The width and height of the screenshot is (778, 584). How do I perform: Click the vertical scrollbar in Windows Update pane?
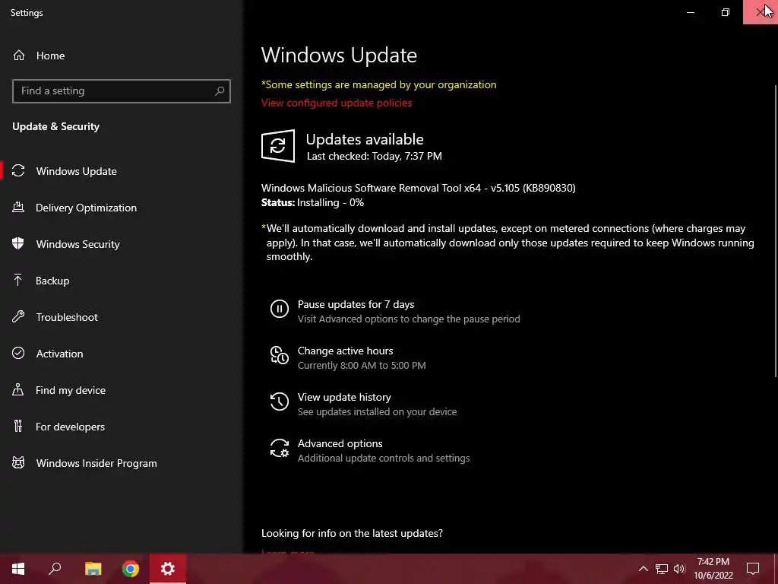pyautogui.click(x=774, y=230)
